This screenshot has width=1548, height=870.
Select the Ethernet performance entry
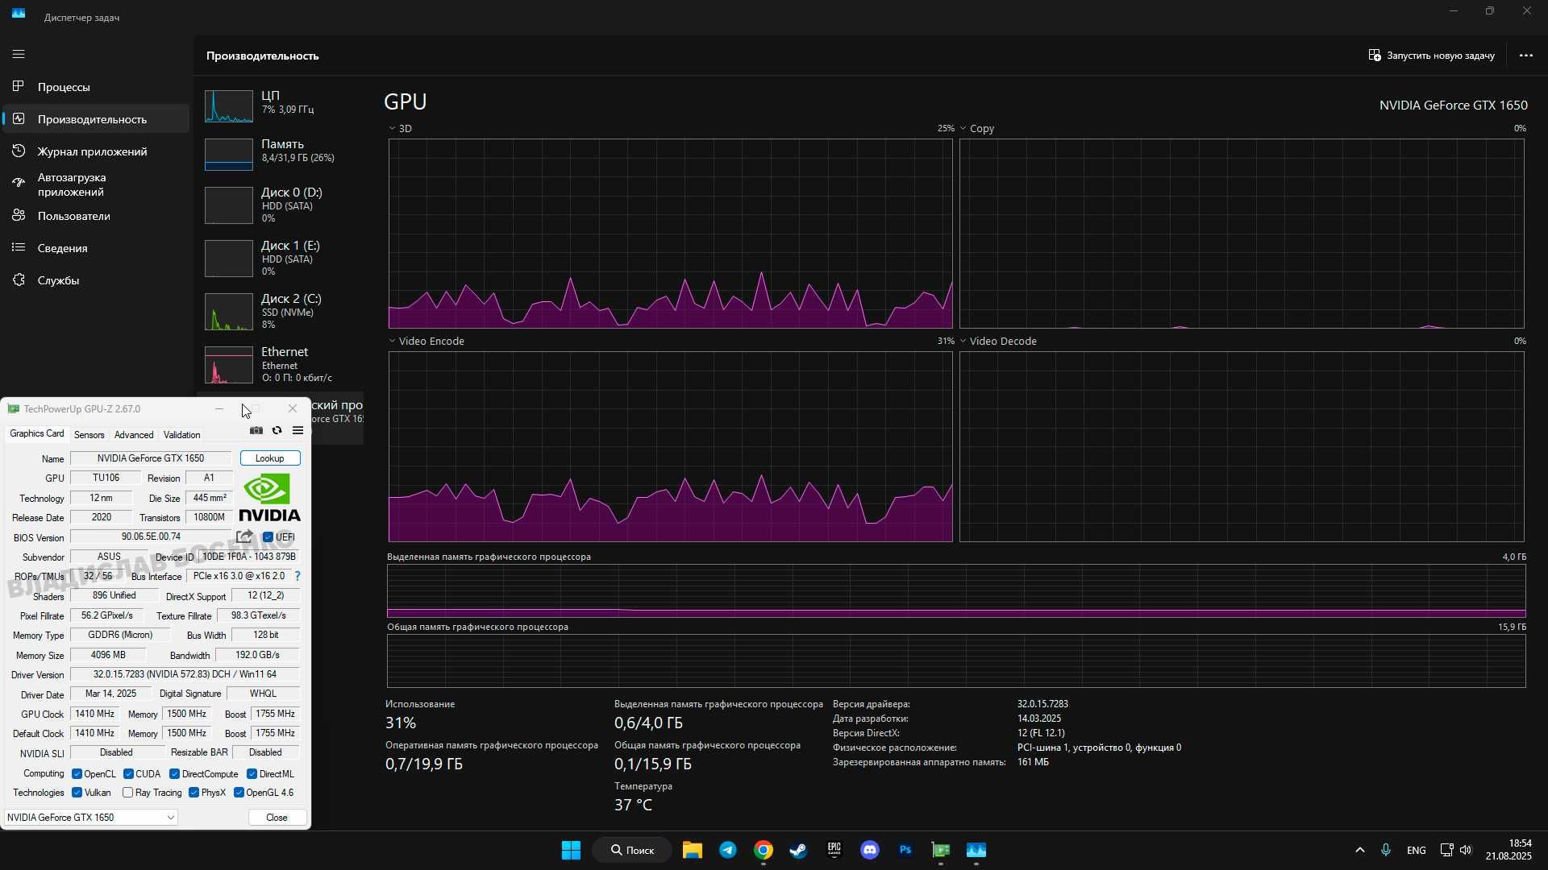[281, 366]
